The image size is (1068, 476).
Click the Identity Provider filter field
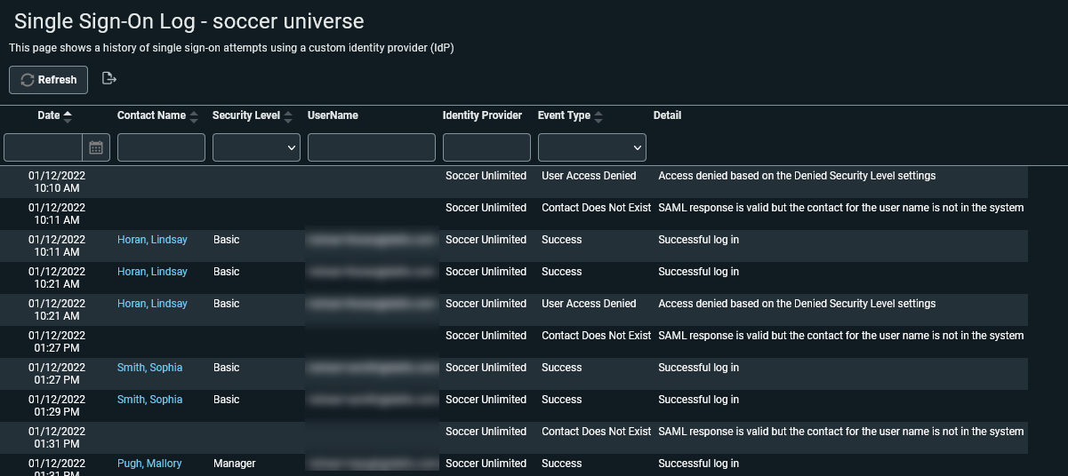486,147
